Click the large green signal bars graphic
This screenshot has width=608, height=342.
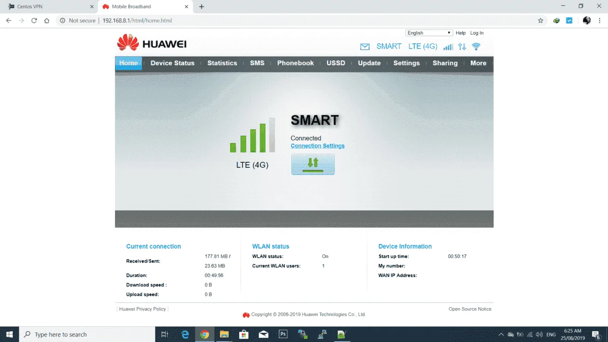pos(252,135)
